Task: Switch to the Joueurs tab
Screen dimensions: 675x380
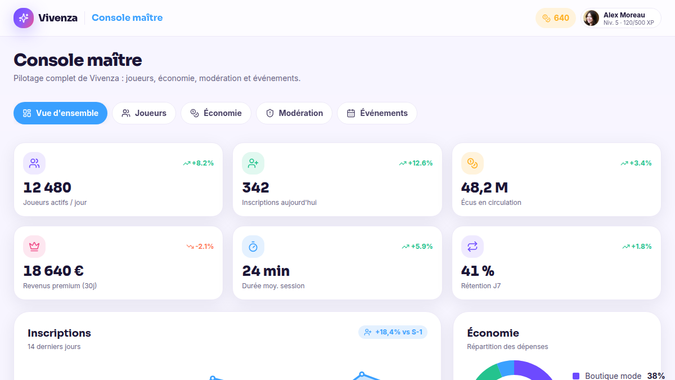Action: pyautogui.click(x=144, y=113)
